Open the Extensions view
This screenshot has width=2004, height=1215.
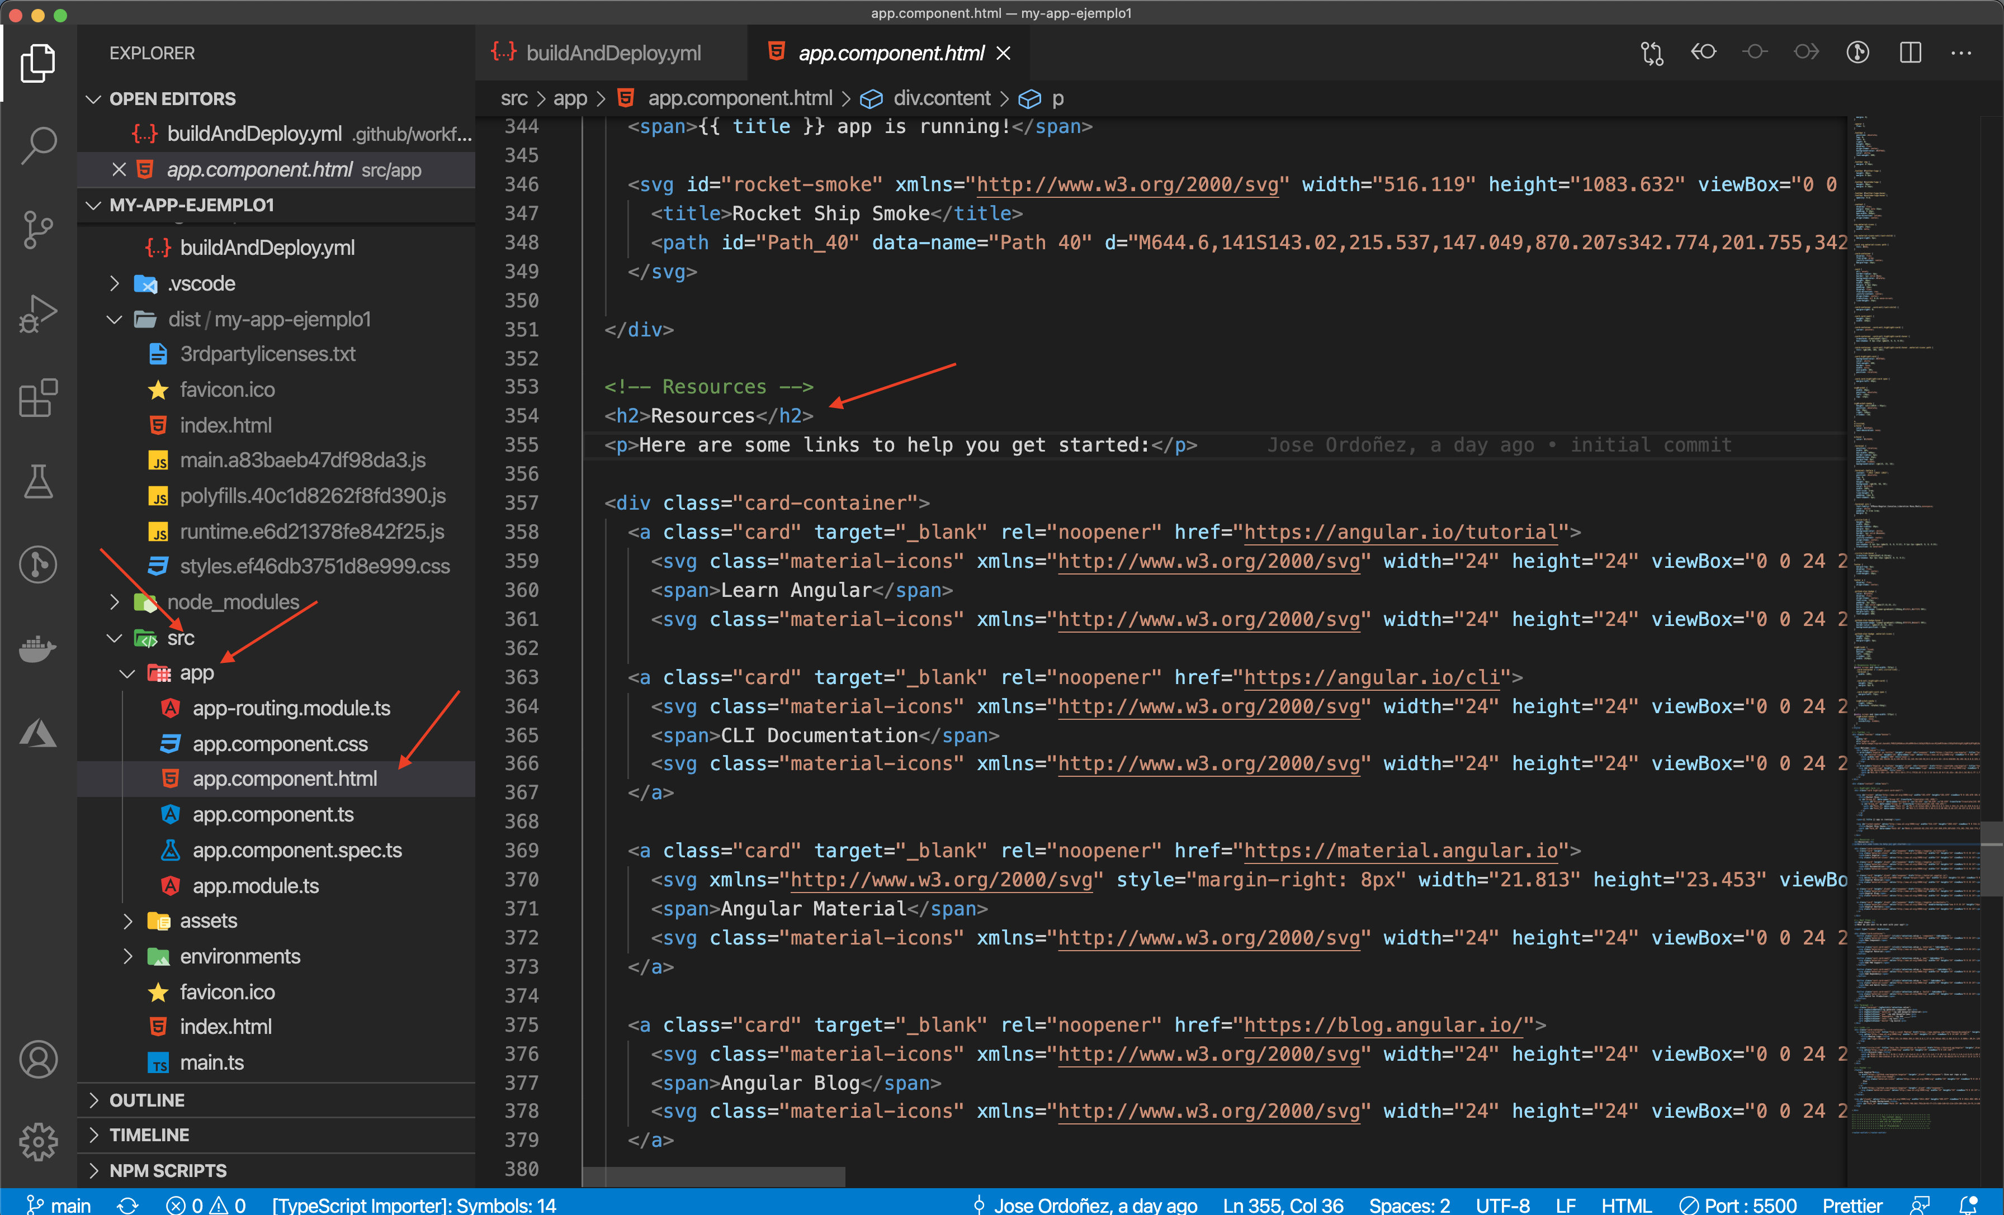[x=38, y=398]
